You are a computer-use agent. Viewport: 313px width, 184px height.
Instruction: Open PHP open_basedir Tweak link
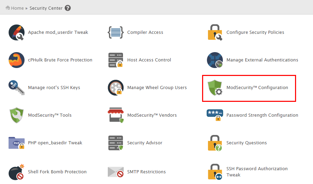click(55, 143)
